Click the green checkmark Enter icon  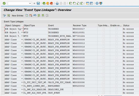click(4, 3)
